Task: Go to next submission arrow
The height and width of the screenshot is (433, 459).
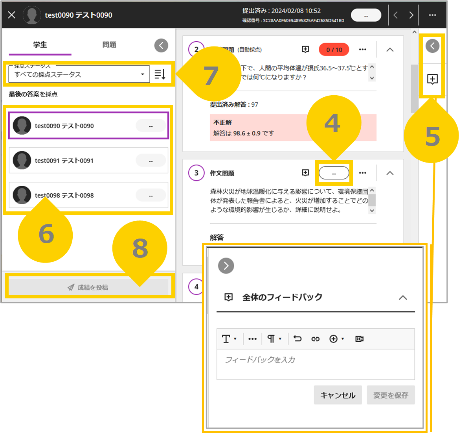Action: click(x=411, y=15)
